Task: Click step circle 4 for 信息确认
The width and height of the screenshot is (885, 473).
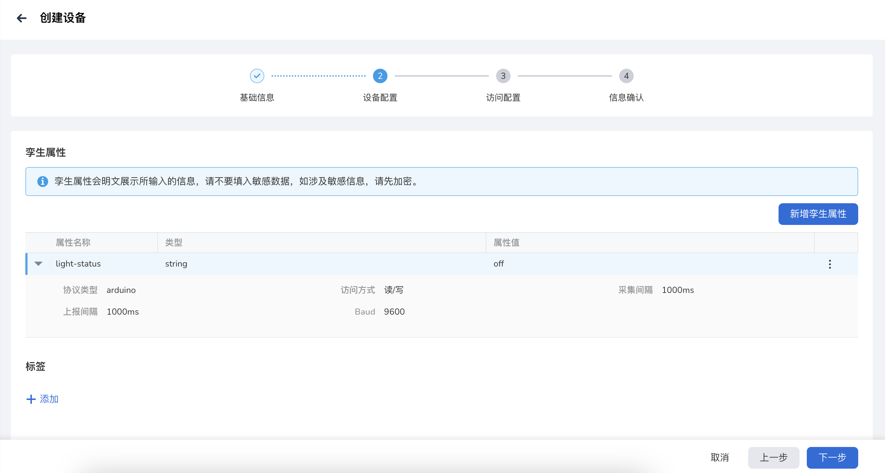Action: point(626,76)
